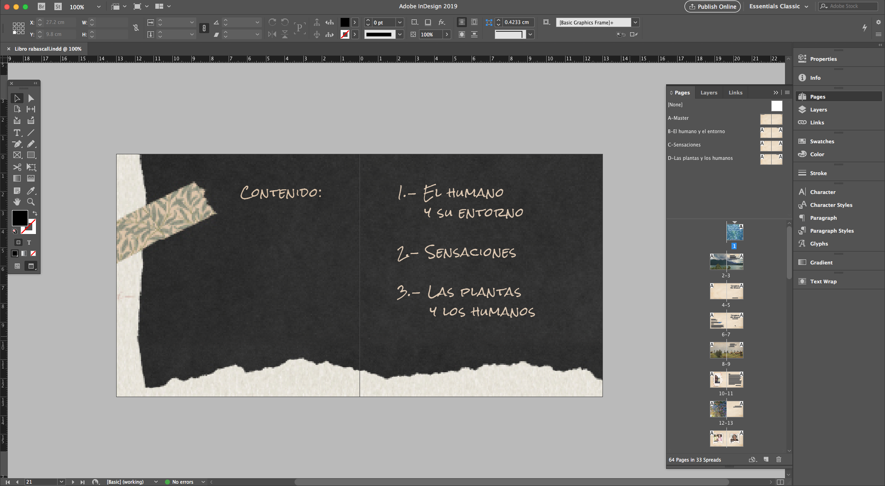Open the Text Wrap panel

pyautogui.click(x=823, y=281)
